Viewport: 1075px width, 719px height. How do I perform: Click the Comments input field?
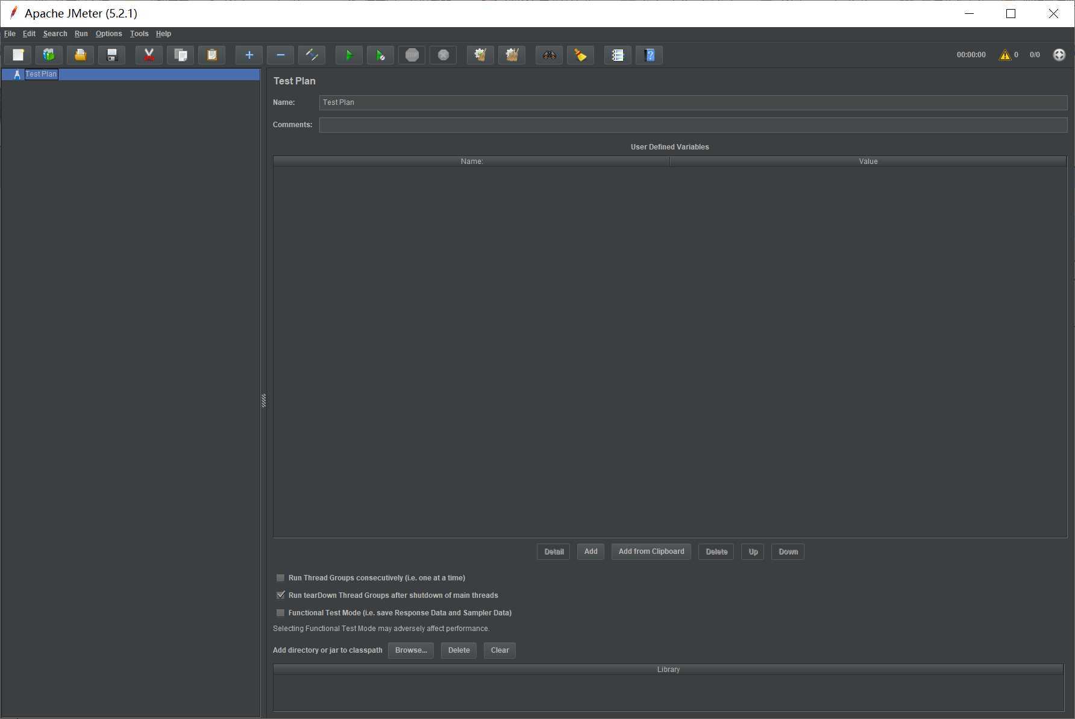693,125
